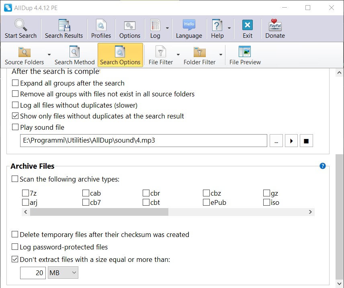Tick the cbz archive type checkbox

tap(206, 193)
